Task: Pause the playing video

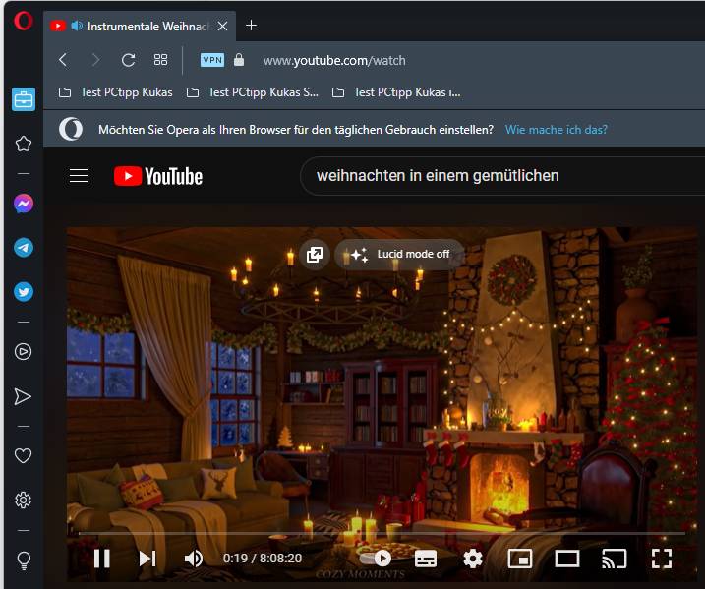Action: (x=101, y=559)
